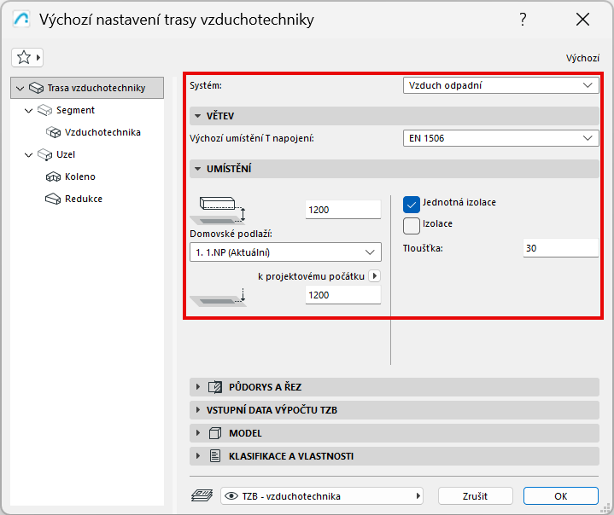Viewport: 614px width, 515px height.
Task: Click the Výchozí label at top right
Action: [x=582, y=58]
